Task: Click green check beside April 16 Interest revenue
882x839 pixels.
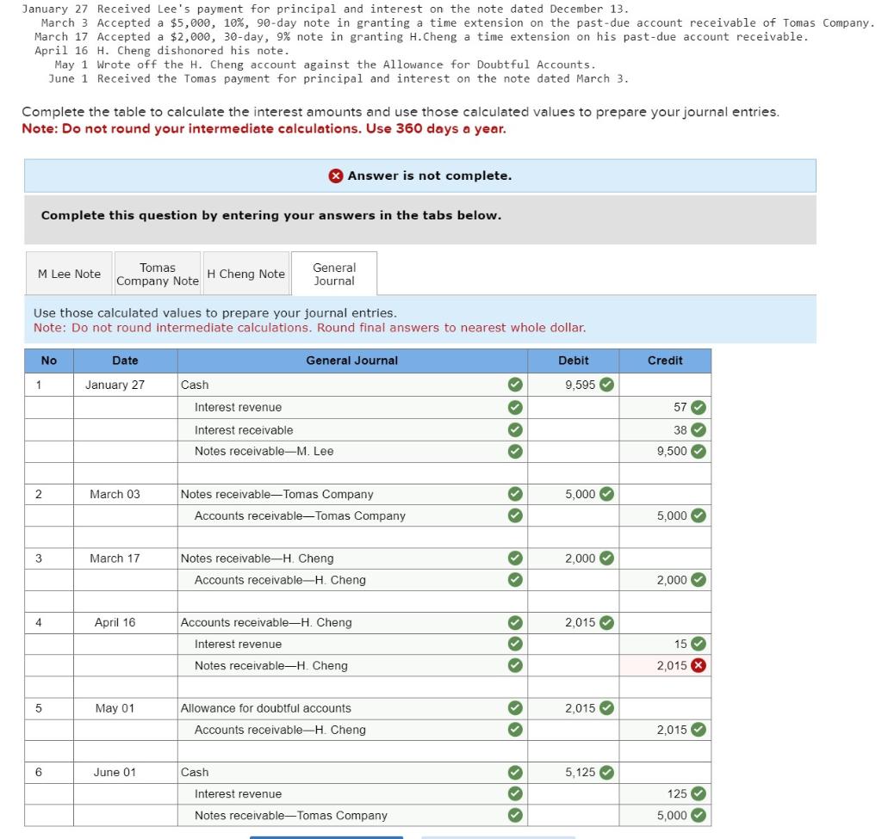Action: pyautogui.click(x=515, y=644)
